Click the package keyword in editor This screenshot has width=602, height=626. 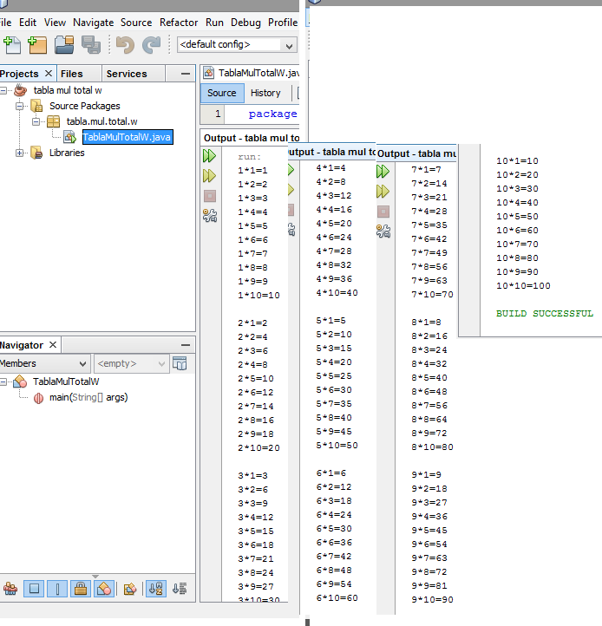(273, 114)
